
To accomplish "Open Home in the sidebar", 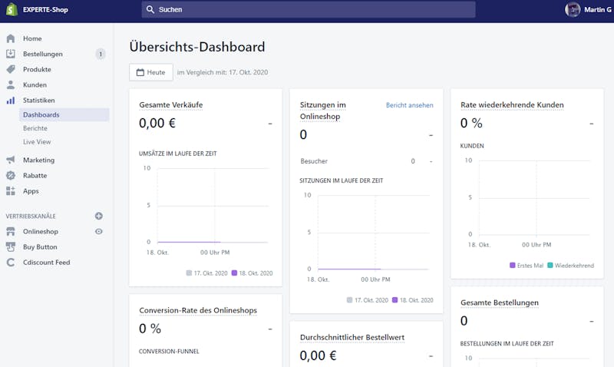I will 32,38.
